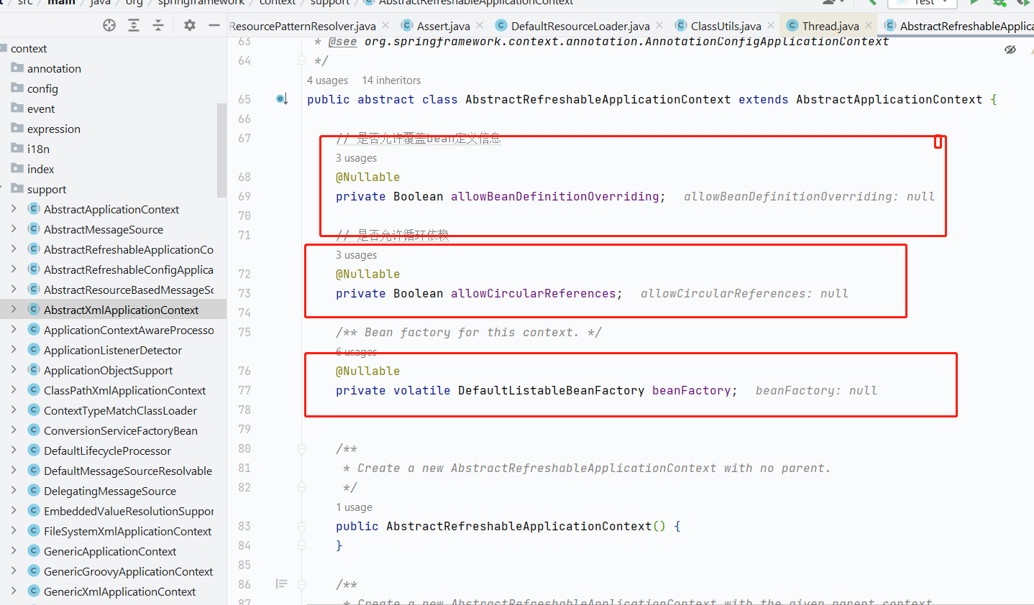The width and height of the screenshot is (1034, 605).
Task: Click the '4 usages' hint above class declaration
Action: pyautogui.click(x=327, y=80)
